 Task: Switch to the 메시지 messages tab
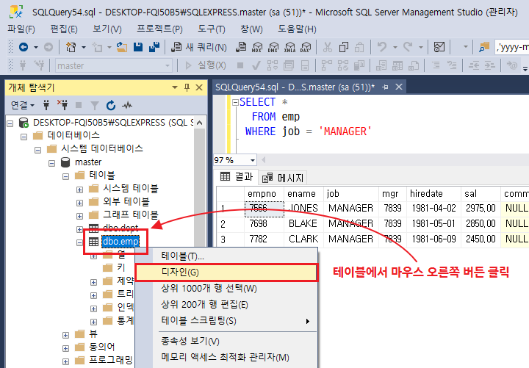283,178
